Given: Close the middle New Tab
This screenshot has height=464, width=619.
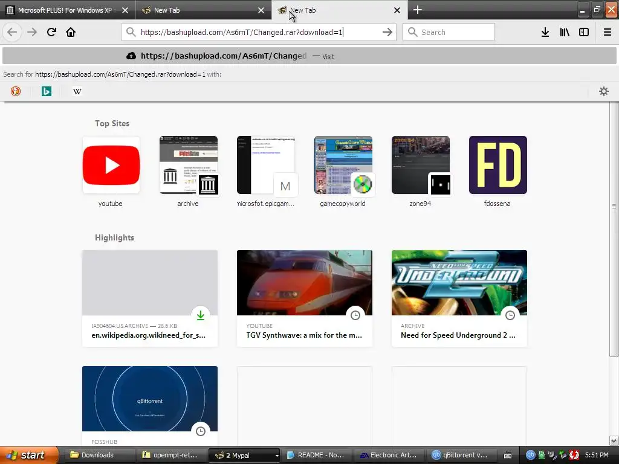Looking at the screenshot, I should 261,10.
